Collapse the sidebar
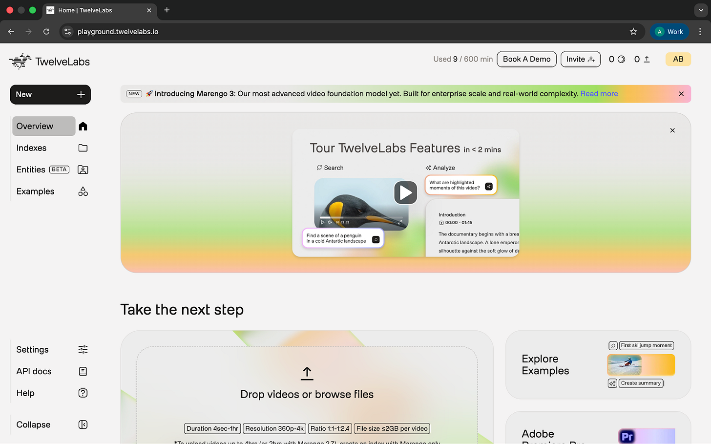The width and height of the screenshot is (711, 444). (33, 425)
